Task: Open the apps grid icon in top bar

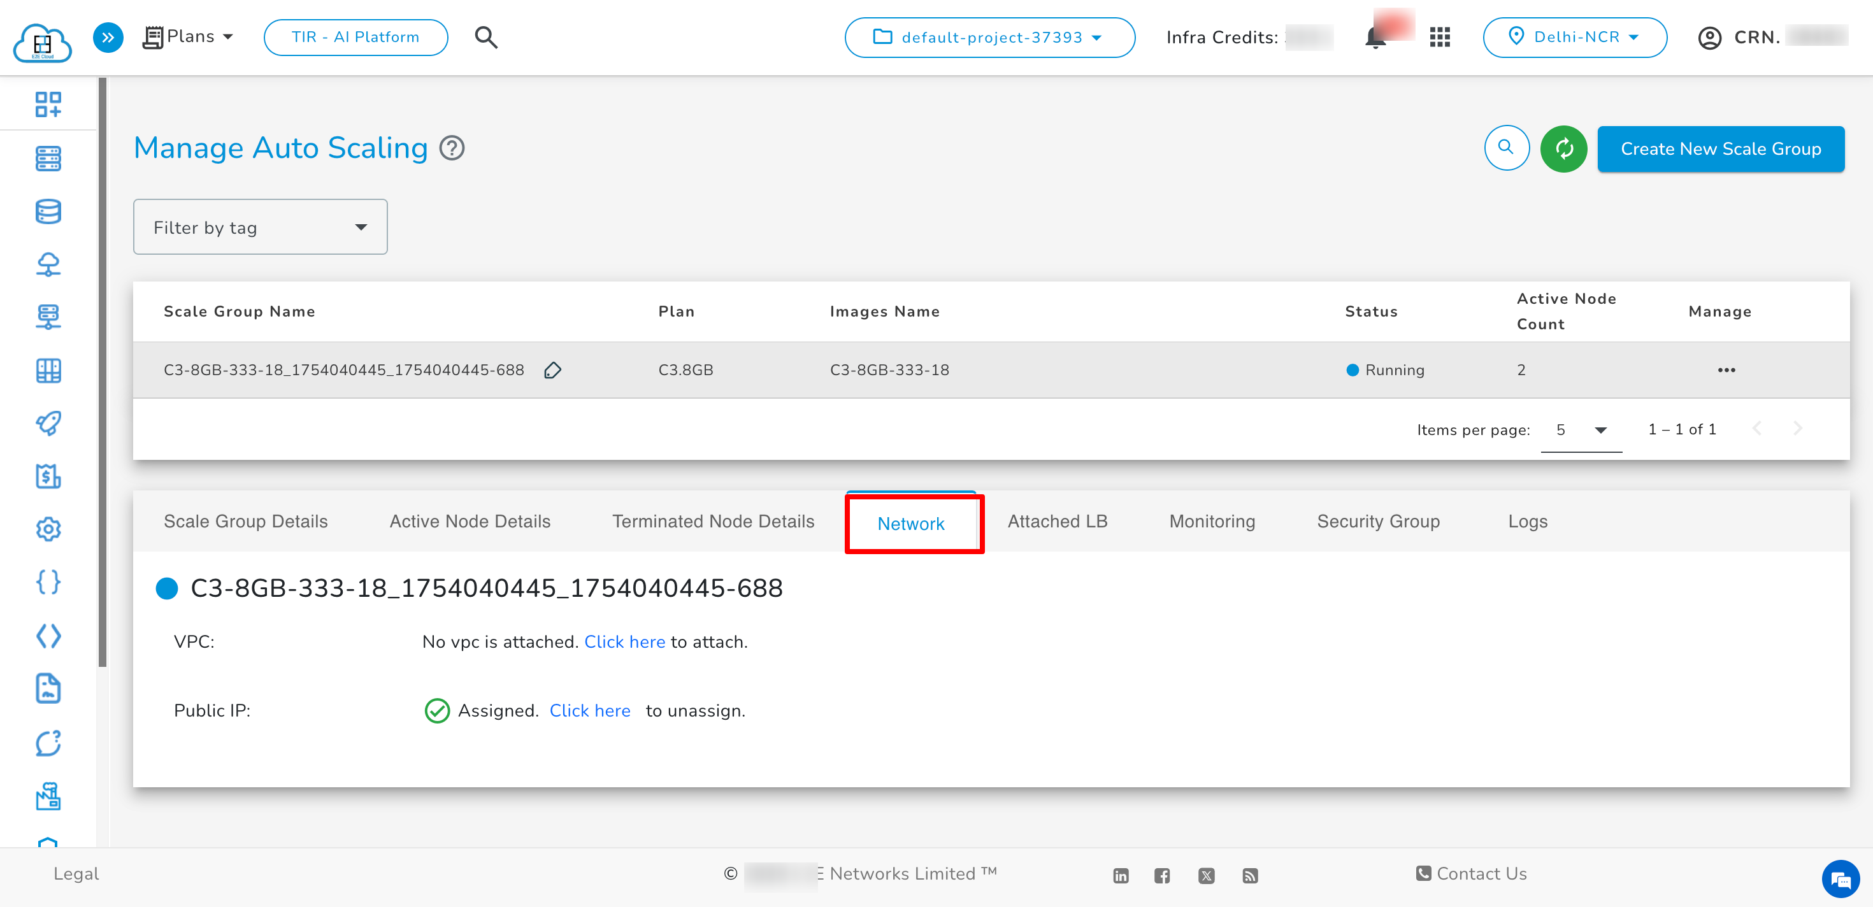Action: (x=1439, y=37)
